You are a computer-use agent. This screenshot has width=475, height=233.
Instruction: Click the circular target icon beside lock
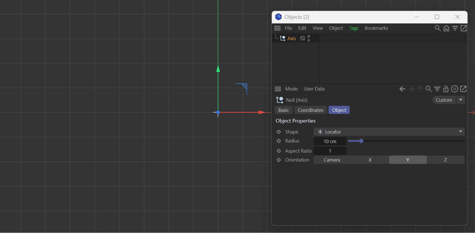pos(454,89)
